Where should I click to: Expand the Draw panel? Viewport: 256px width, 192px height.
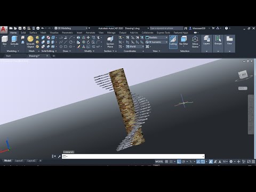point(67,51)
